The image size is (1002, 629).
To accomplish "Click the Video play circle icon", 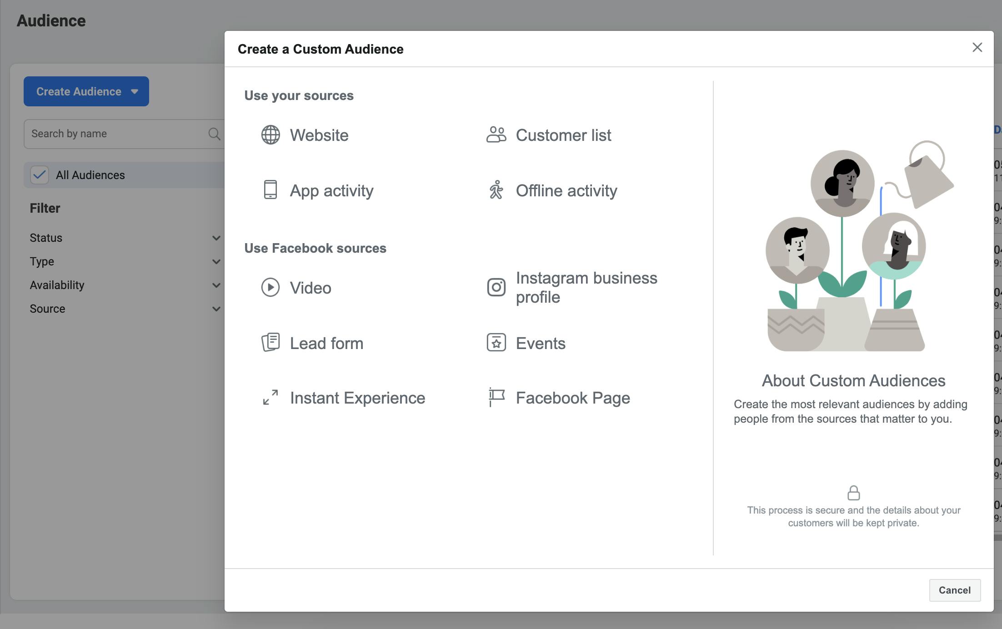I will click(271, 287).
